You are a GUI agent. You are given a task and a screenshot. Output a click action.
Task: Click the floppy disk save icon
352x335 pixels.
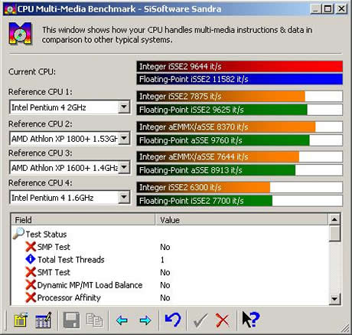pos(71,320)
